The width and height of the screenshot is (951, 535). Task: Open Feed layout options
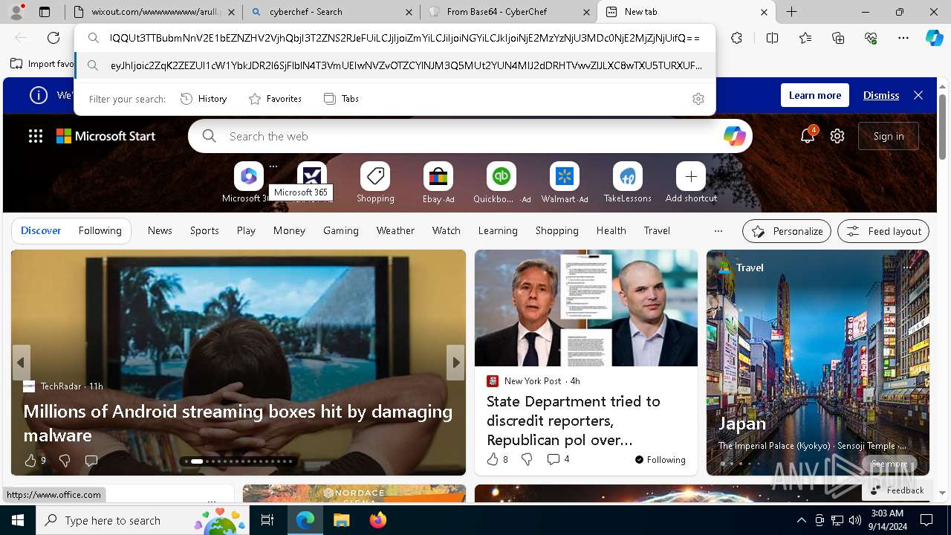[x=883, y=231]
